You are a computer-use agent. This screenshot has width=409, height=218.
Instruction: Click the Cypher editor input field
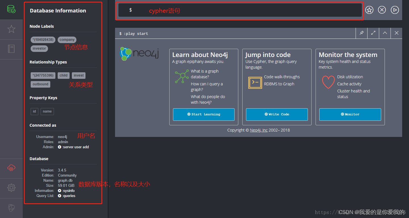(240, 10)
